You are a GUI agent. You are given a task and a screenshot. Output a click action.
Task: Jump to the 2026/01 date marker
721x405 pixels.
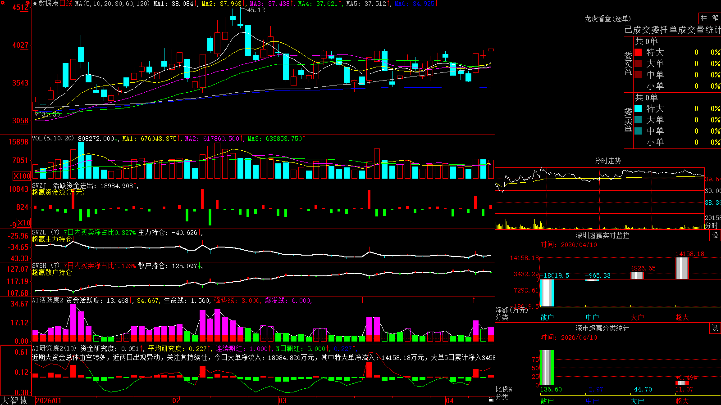[x=48, y=400]
